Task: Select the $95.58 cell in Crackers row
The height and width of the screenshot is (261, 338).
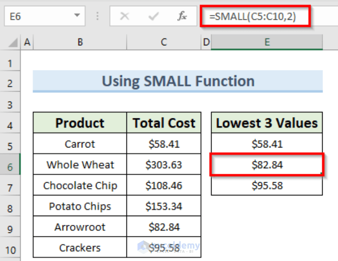Action: coord(164,247)
